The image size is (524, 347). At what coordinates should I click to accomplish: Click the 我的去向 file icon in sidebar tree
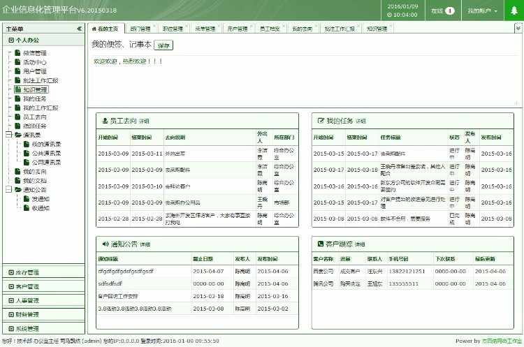pyautogui.click(x=17, y=172)
